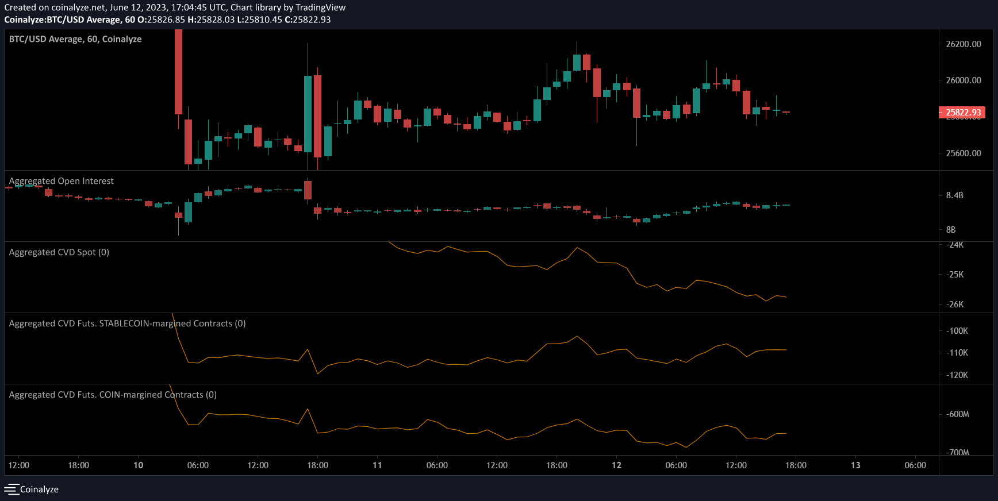Click the 8B open interest axis label
The height and width of the screenshot is (501, 998).
tap(951, 230)
